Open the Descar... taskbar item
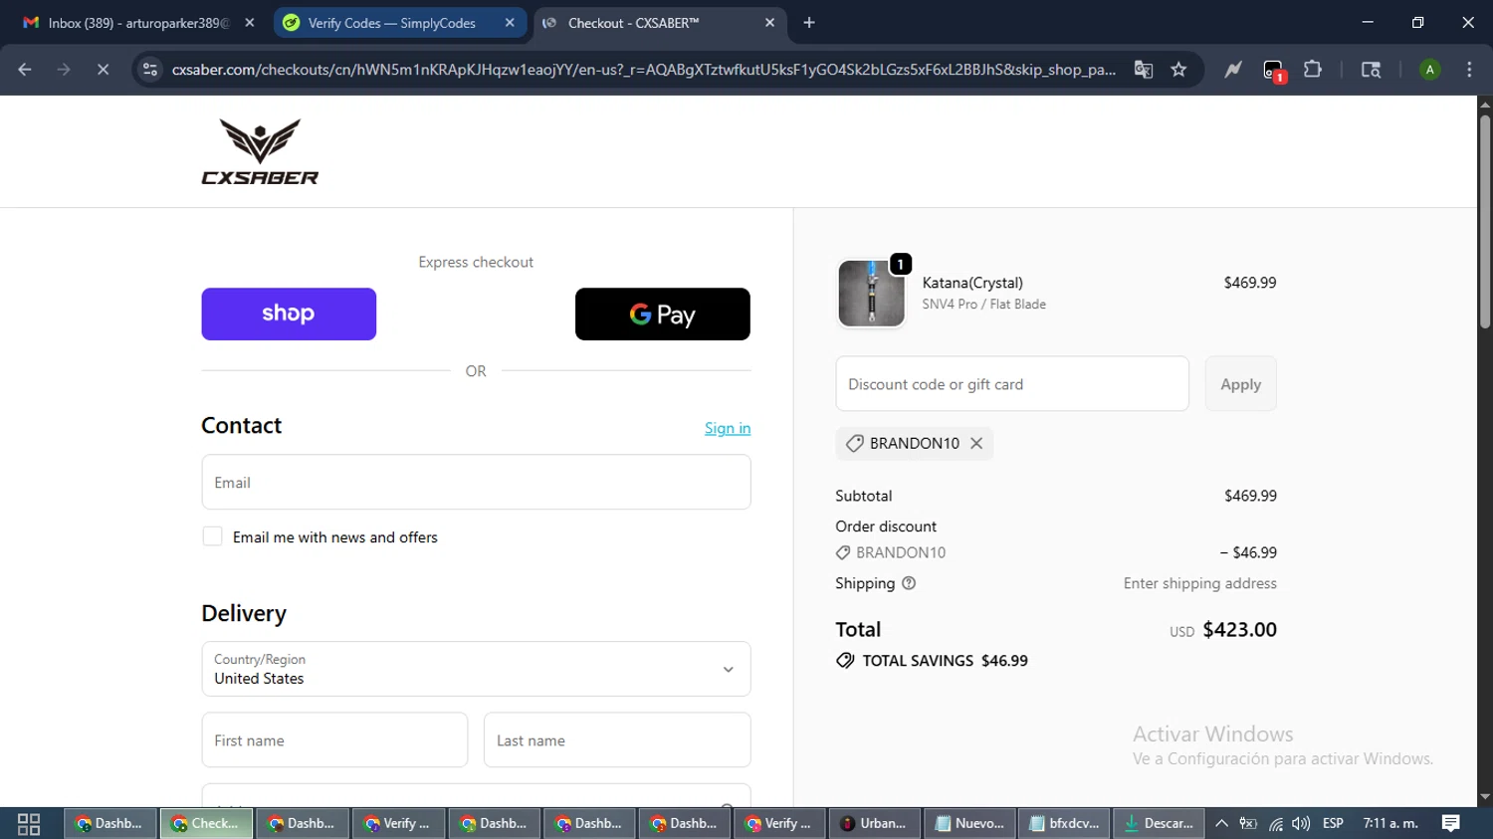Viewport: 1493px width, 839px height. point(1159,824)
